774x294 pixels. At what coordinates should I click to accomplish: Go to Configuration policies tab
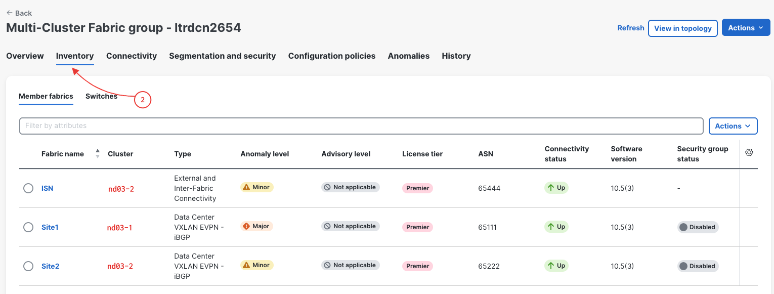pos(332,56)
